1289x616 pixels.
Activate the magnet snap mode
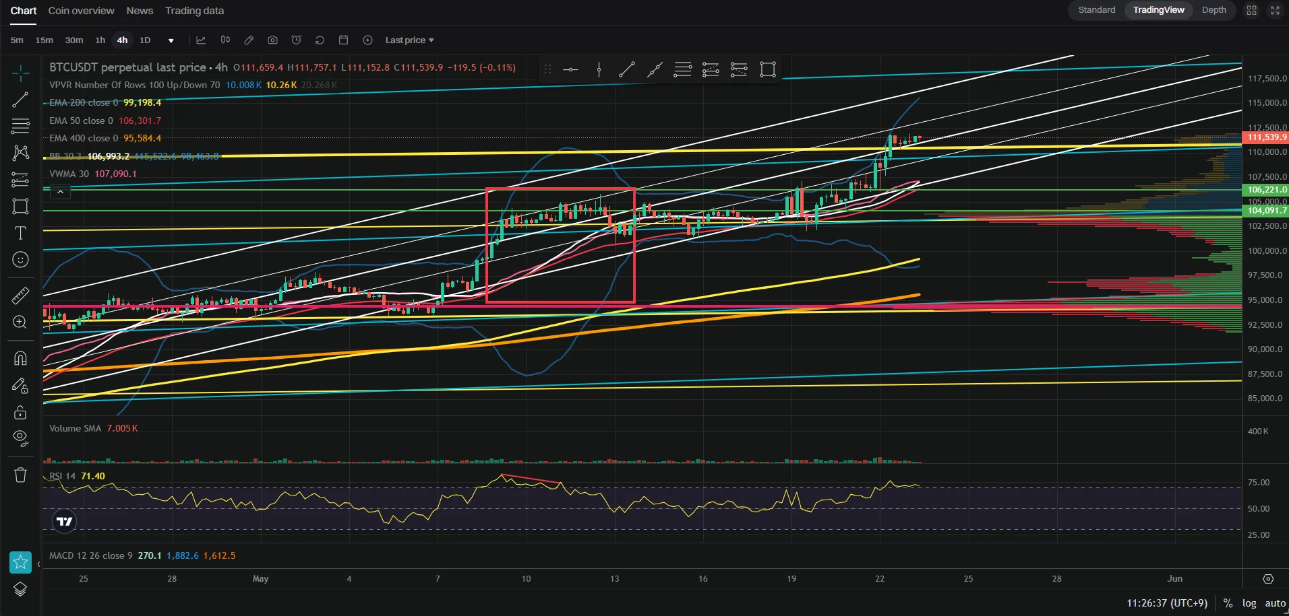[20, 358]
